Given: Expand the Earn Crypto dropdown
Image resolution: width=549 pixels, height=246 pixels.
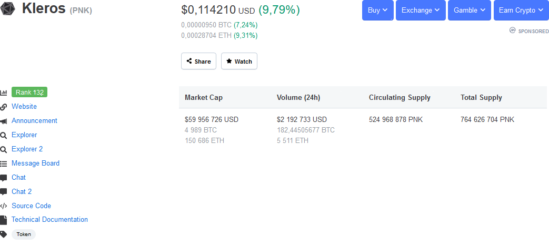Looking at the screenshot, I should (x=521, y=10).
